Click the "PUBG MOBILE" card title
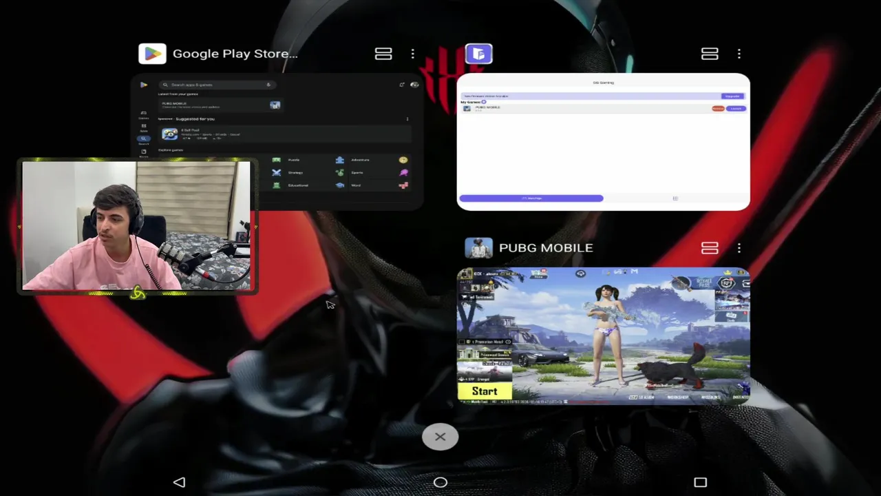 (x=546, y=248)
